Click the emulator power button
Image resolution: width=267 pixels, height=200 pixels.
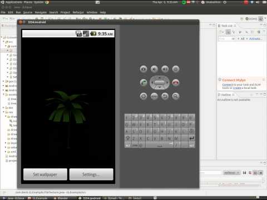point(176,69)
